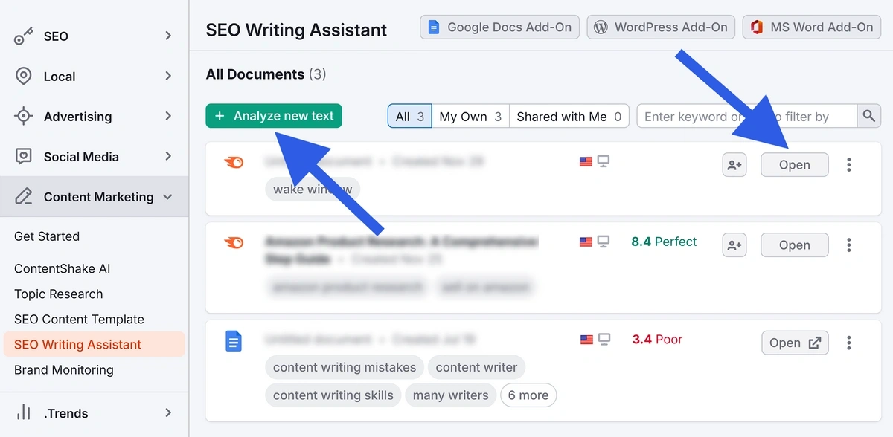Click the Social Media chat icon
The width and height of the screenshot is (893, 437).
point(24,156)
